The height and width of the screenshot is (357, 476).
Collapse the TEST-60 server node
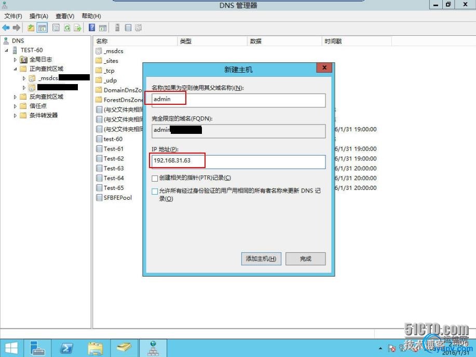pyautogui.click(x=6, y=50)
